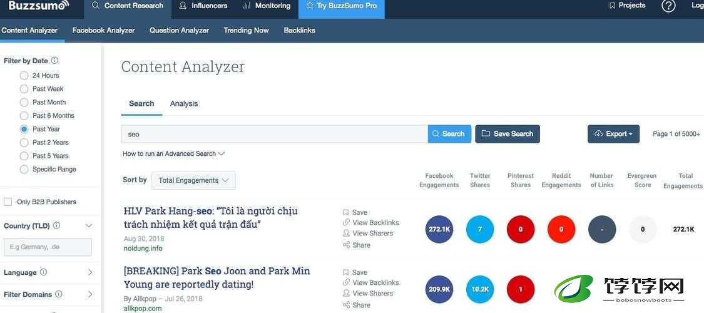The height and width of the screenshot is (313, 704).
Task: Select the Specific Range date filter
Action: [x=24, y=169]
